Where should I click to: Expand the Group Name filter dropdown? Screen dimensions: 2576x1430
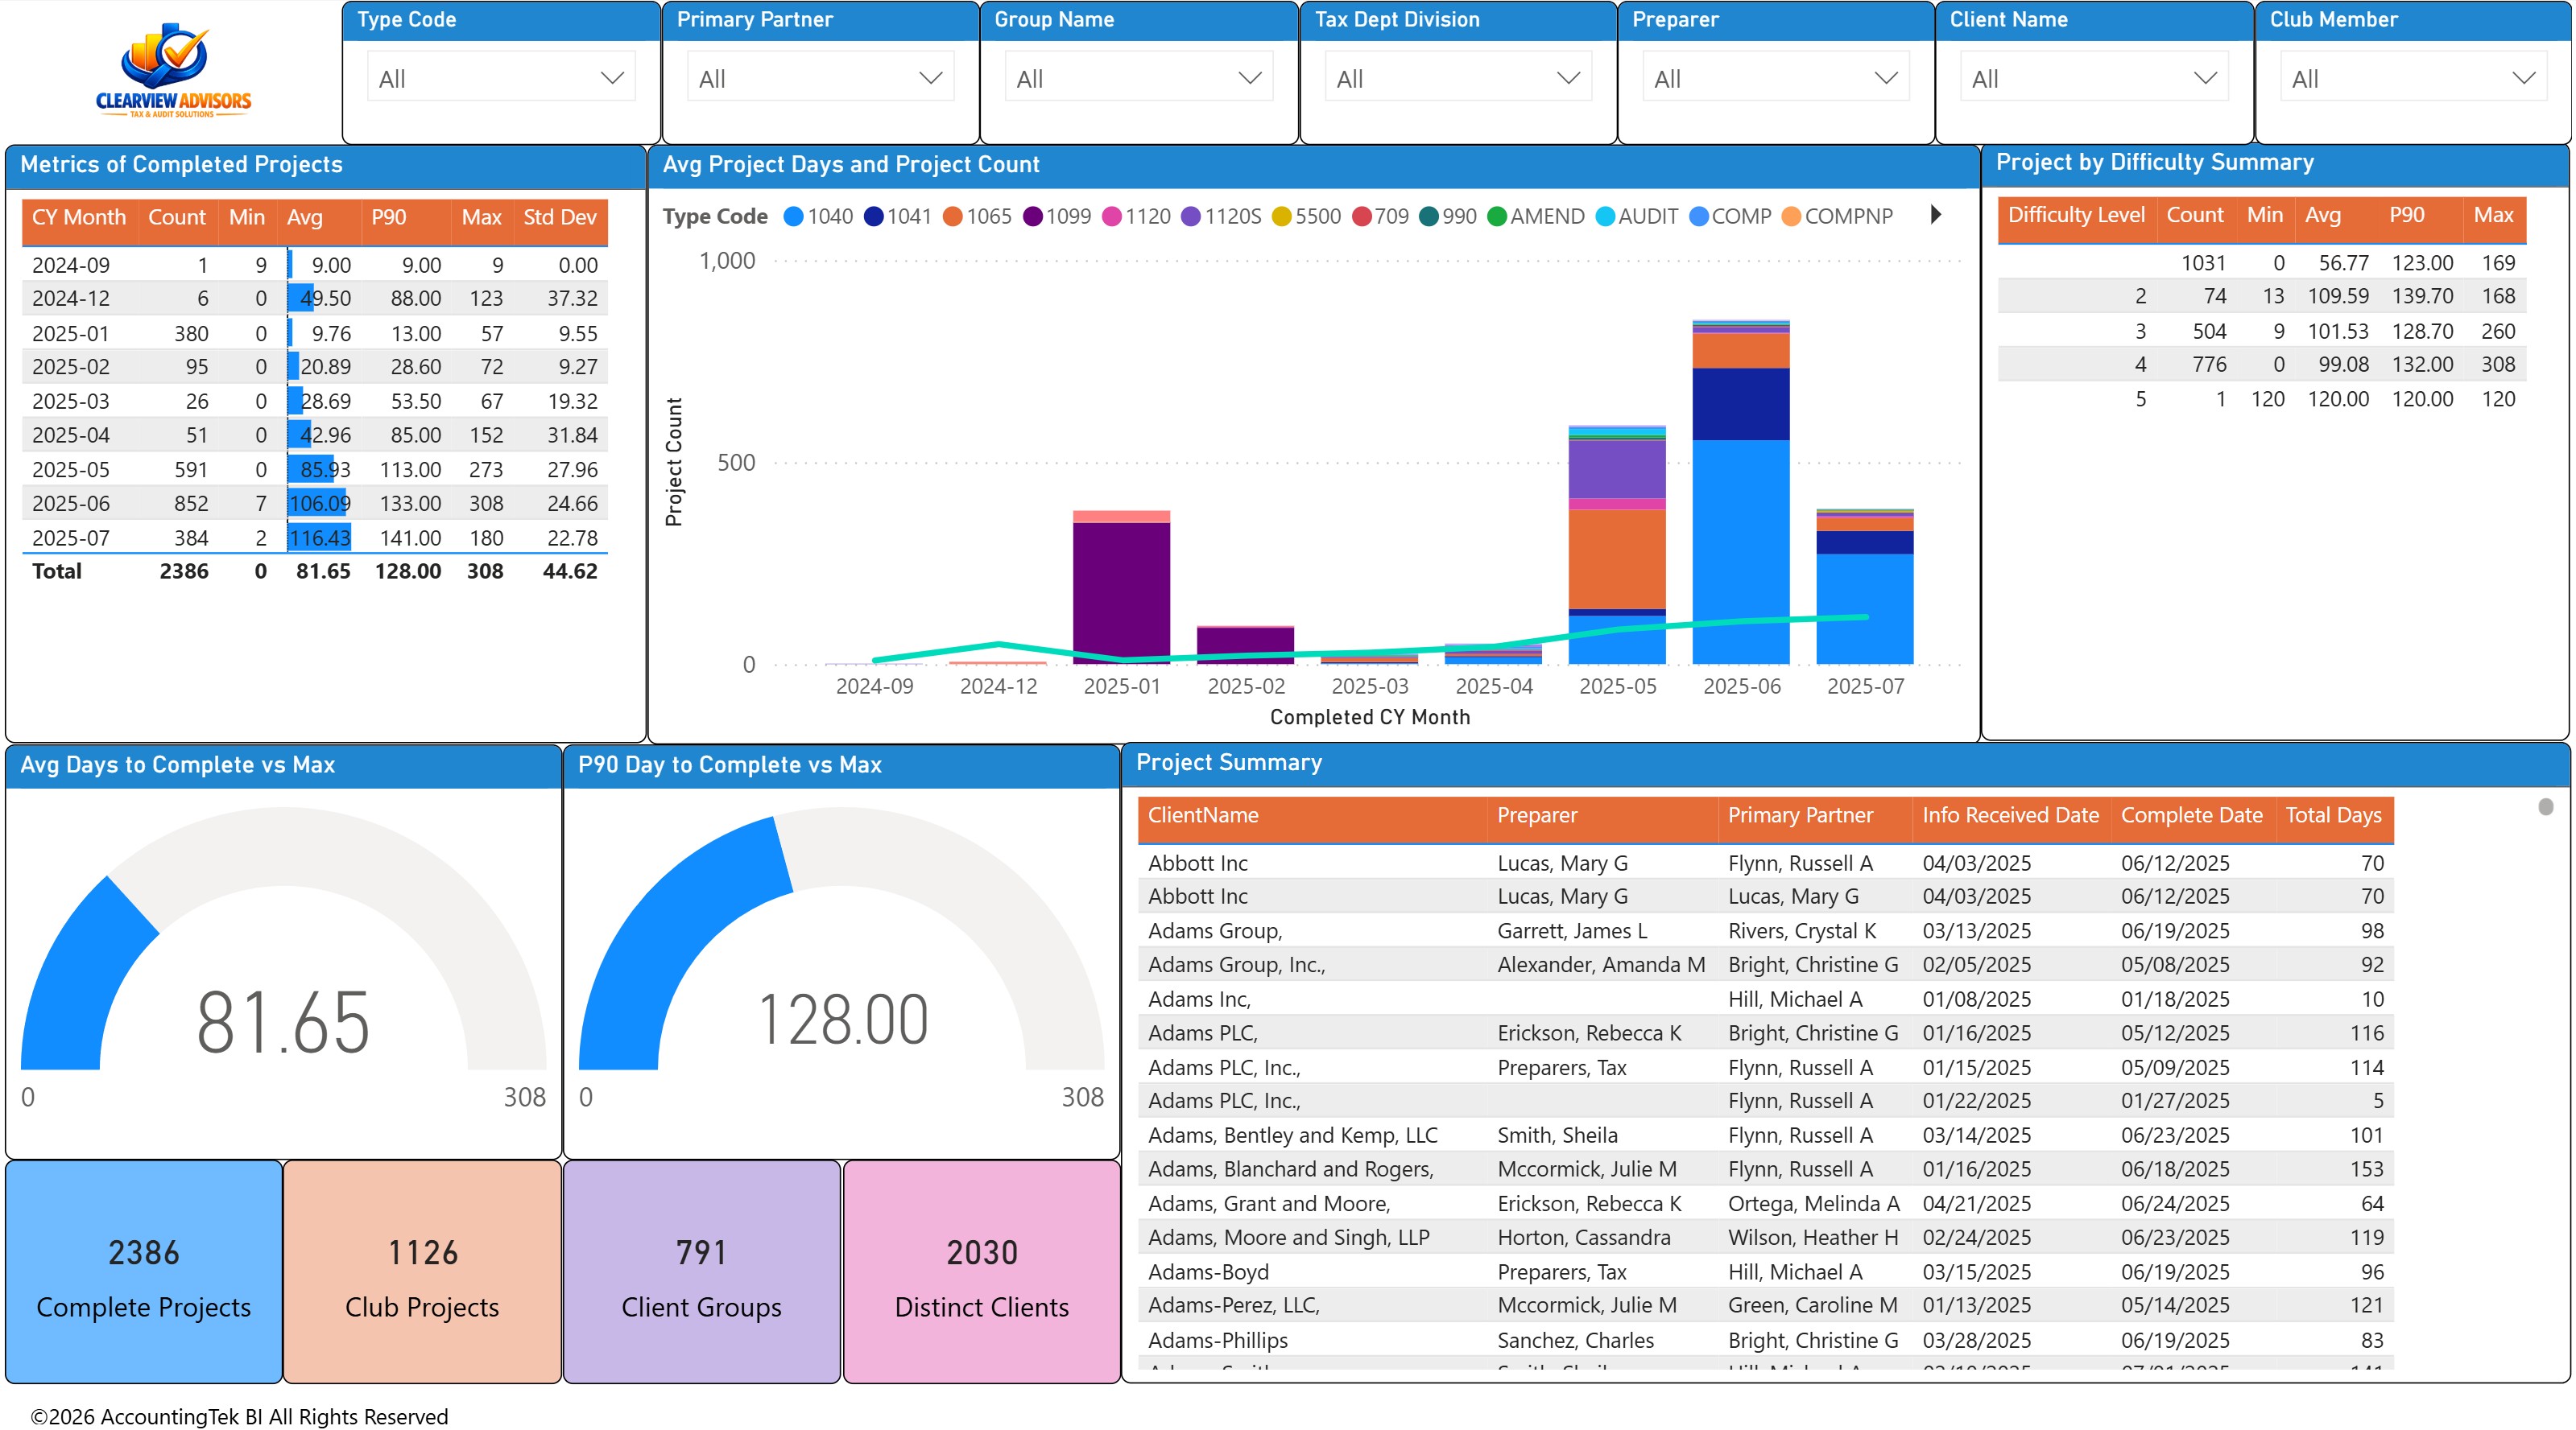(1138, 78)
